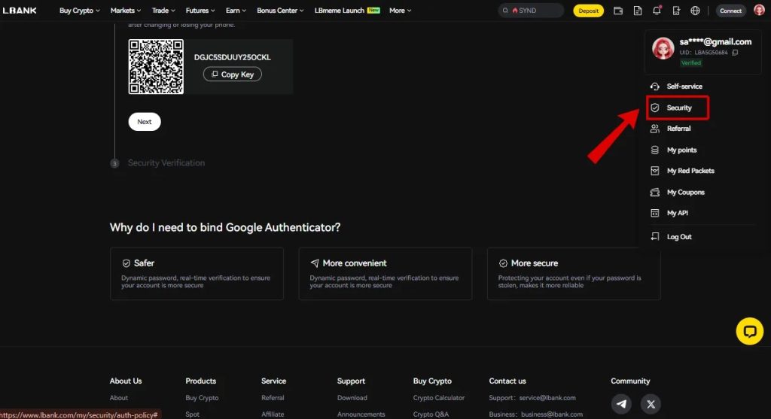Click the Referral people icon
Screen dimensions: 771x419
[655, 129]
